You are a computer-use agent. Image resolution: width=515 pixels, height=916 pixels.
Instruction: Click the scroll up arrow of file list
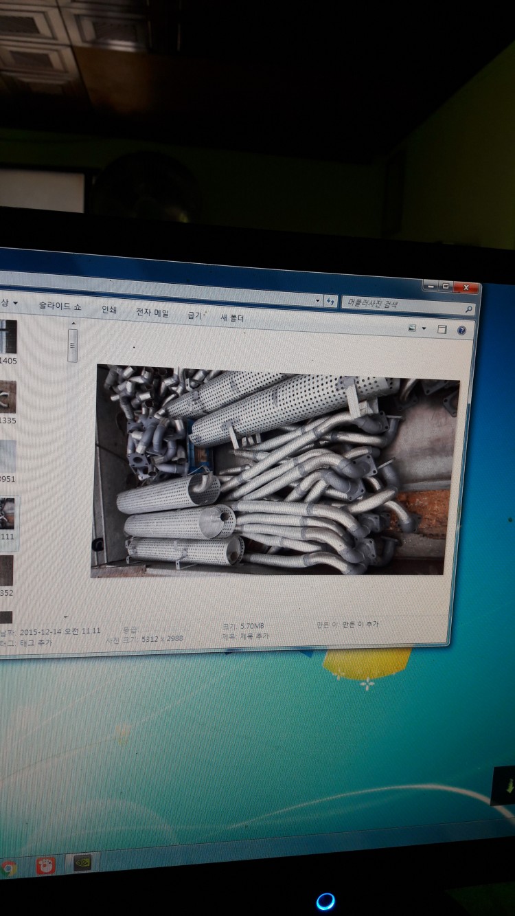73,324
